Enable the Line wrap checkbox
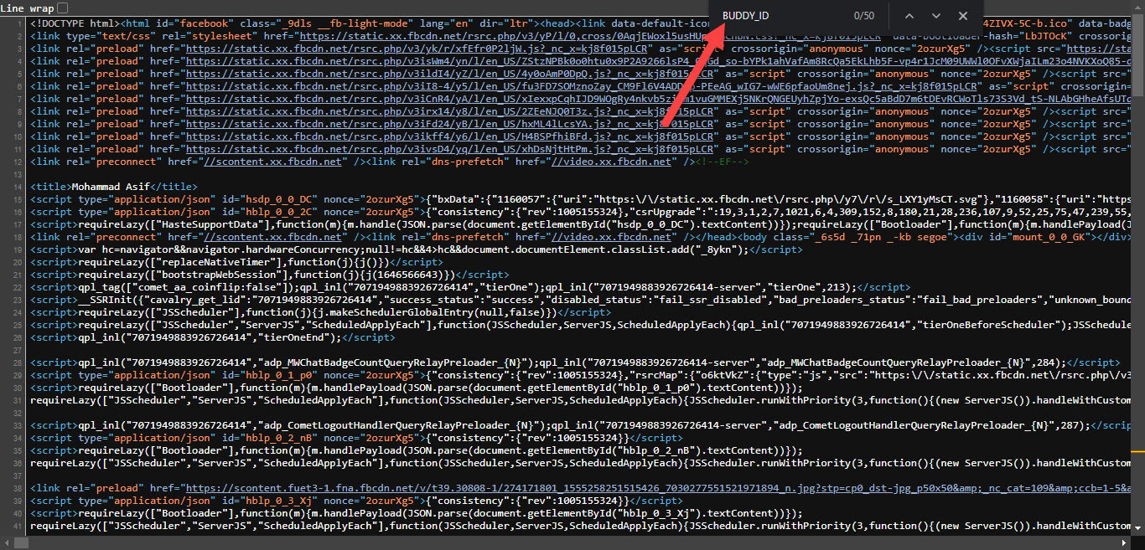 62,8
